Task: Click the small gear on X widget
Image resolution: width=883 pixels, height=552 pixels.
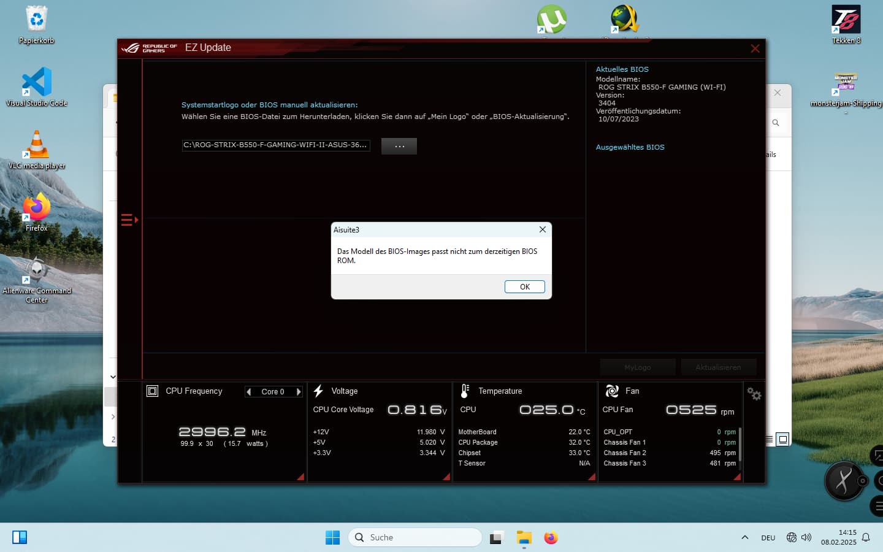Action: [x=863, y=481]
